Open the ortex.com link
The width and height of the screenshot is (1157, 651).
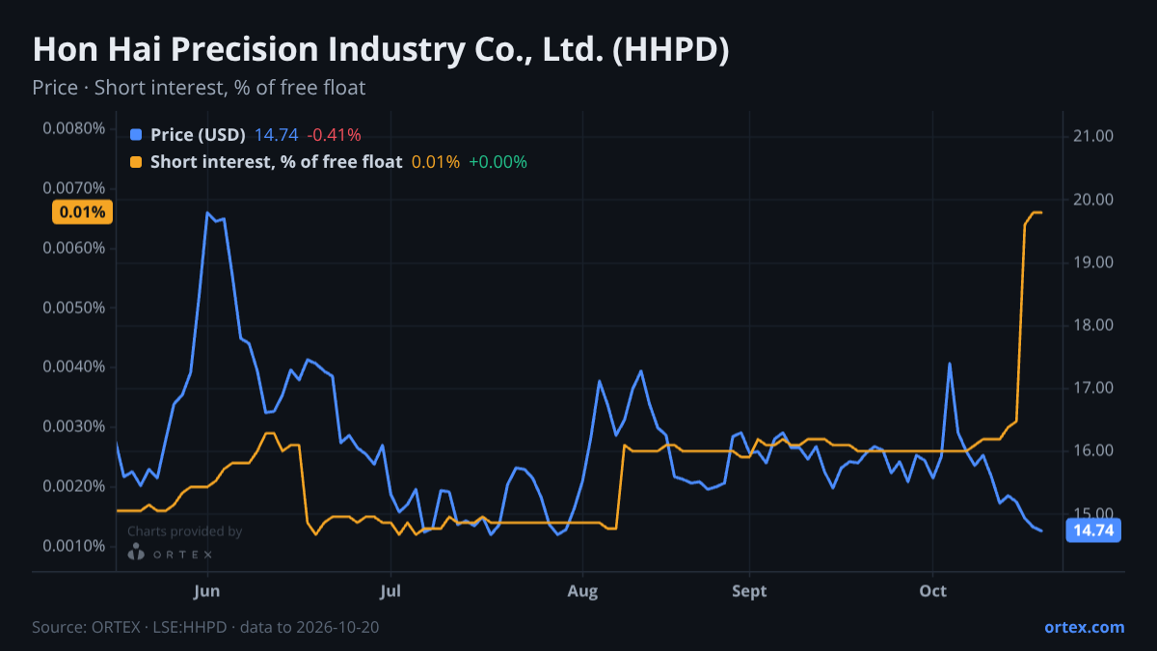click(x=1084, y=627)
